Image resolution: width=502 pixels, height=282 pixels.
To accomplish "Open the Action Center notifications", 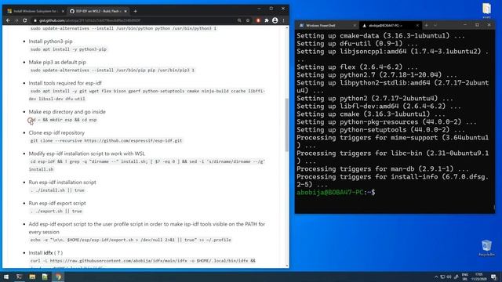I will click(x=493, y=277).
